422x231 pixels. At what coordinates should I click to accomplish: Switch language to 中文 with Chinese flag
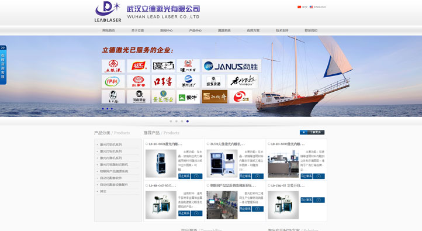[302, 7]
